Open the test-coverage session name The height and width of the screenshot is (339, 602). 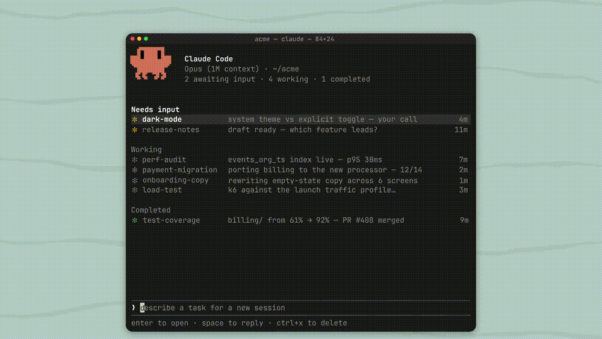pos(171,220)
